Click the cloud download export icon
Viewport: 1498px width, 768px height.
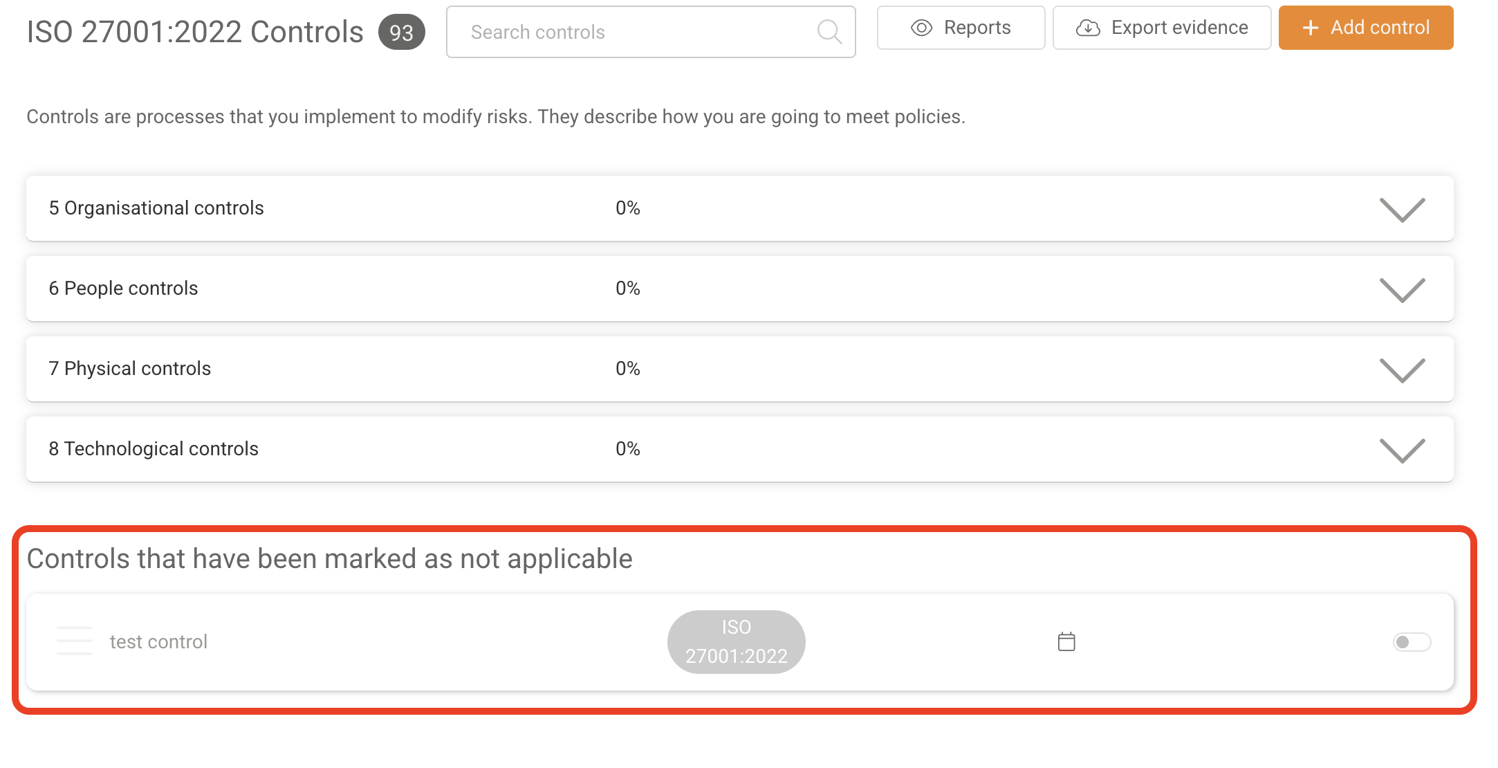tap(1088, 28)
